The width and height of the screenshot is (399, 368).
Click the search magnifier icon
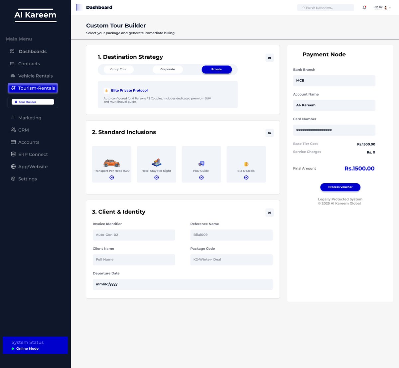304,8
